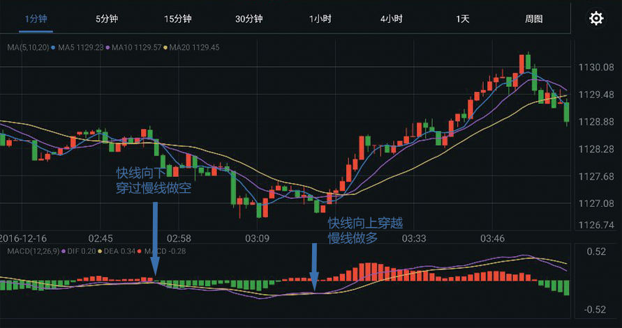The width and height of the screenshot is (622, 328).
Task: Click the yellow MA20 legend marker
Action: tap(165, 48)
